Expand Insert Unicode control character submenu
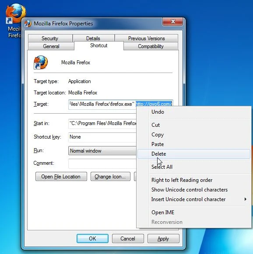Screen dimensions: 253x254 (194, 199)
